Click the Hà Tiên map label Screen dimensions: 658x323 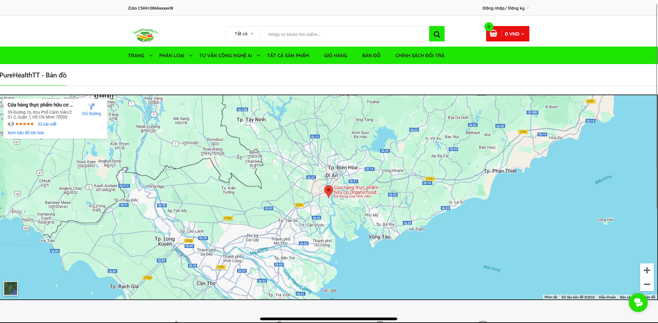point(48,241)
